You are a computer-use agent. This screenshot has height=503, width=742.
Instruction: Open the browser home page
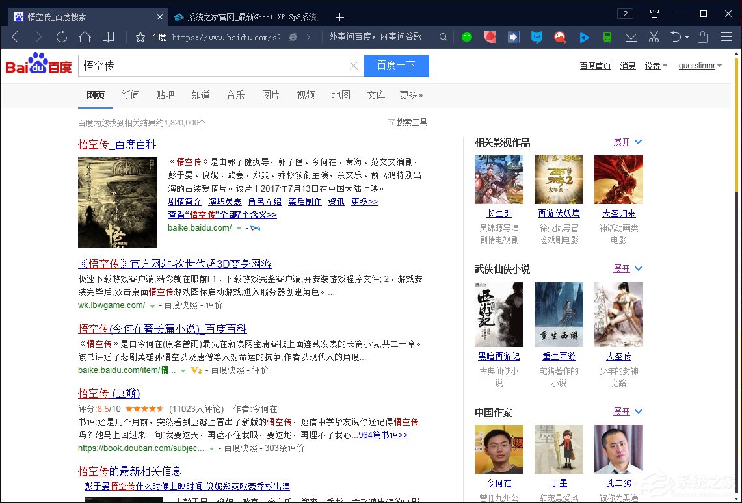[x=85, y=37]
